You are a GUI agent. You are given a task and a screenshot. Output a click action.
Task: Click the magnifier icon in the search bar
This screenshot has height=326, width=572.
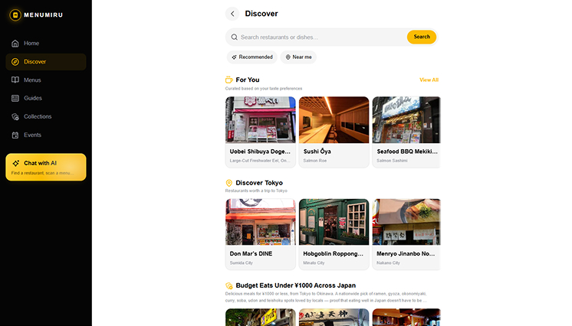click(x=234, y=37)
